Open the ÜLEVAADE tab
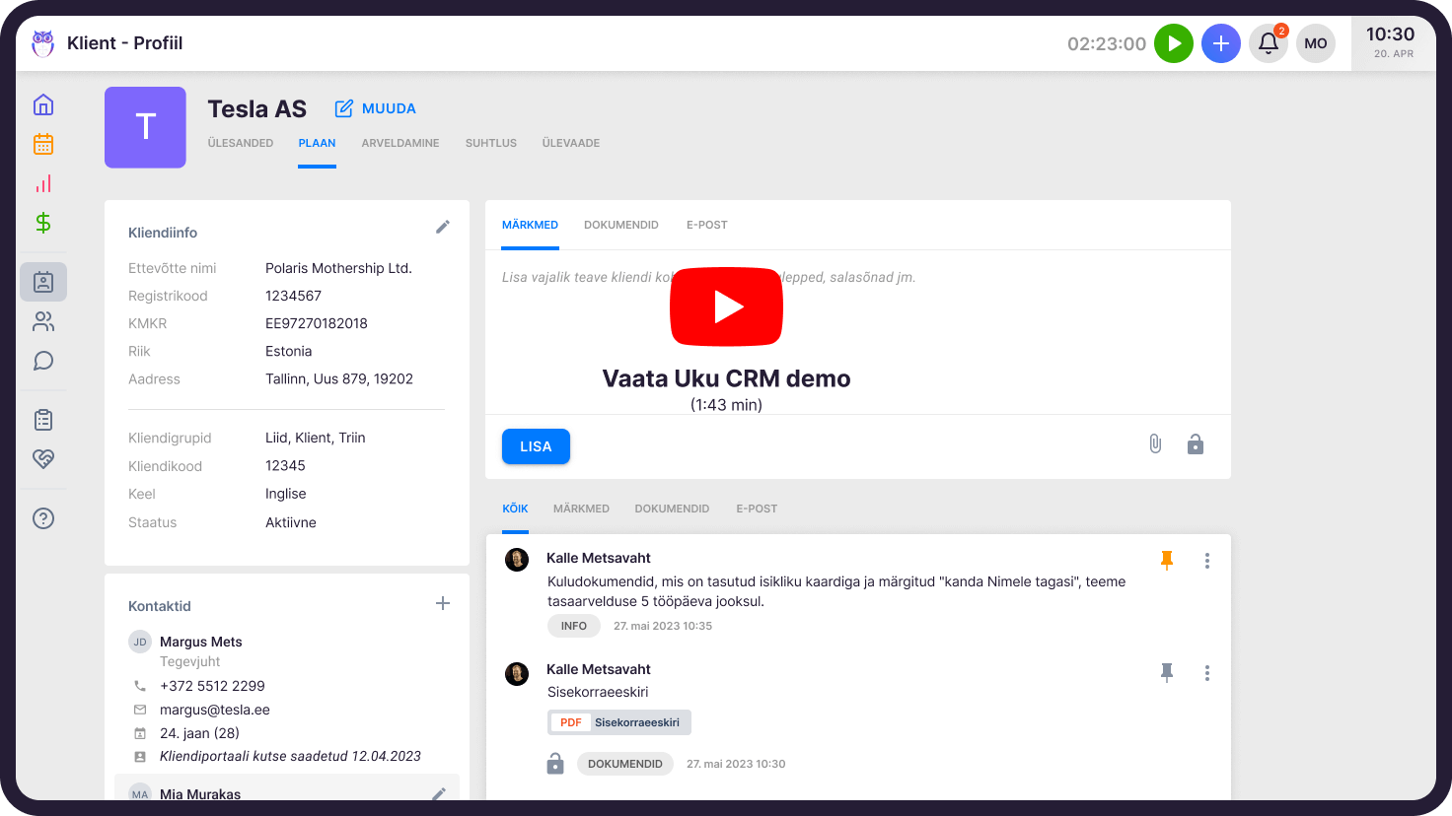 click(x=571, y=143)
